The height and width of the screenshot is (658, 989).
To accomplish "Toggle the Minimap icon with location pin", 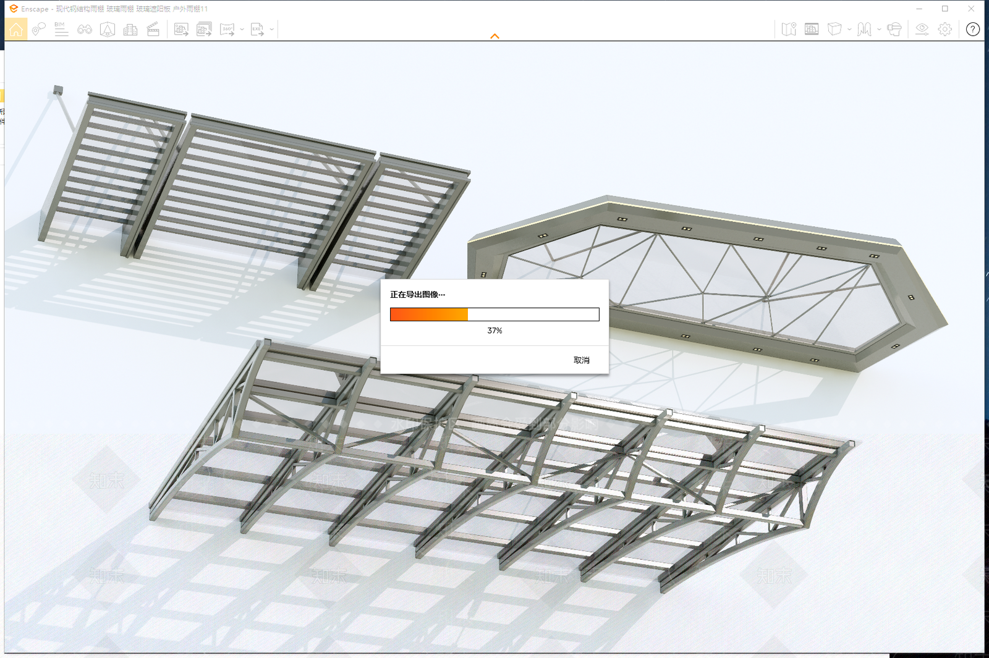I will [789, 29].
